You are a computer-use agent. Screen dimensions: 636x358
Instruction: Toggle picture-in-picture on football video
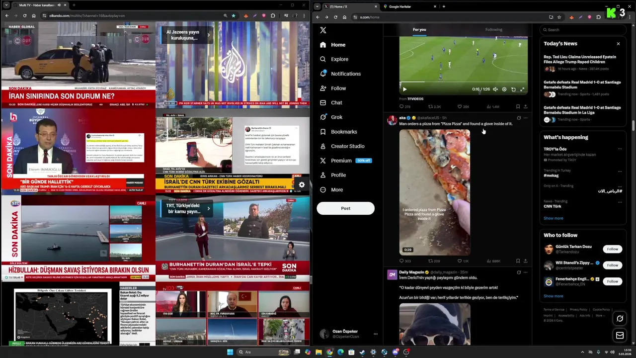click(x=513, y=89)
